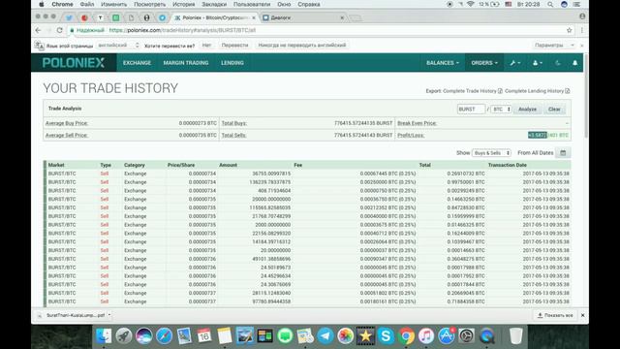The width and height of the screenshot is (620, 349).
Task: Reload the page in Chrome
Action: pos(59,30)
